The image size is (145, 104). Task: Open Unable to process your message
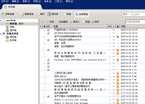tap(71, 100)
